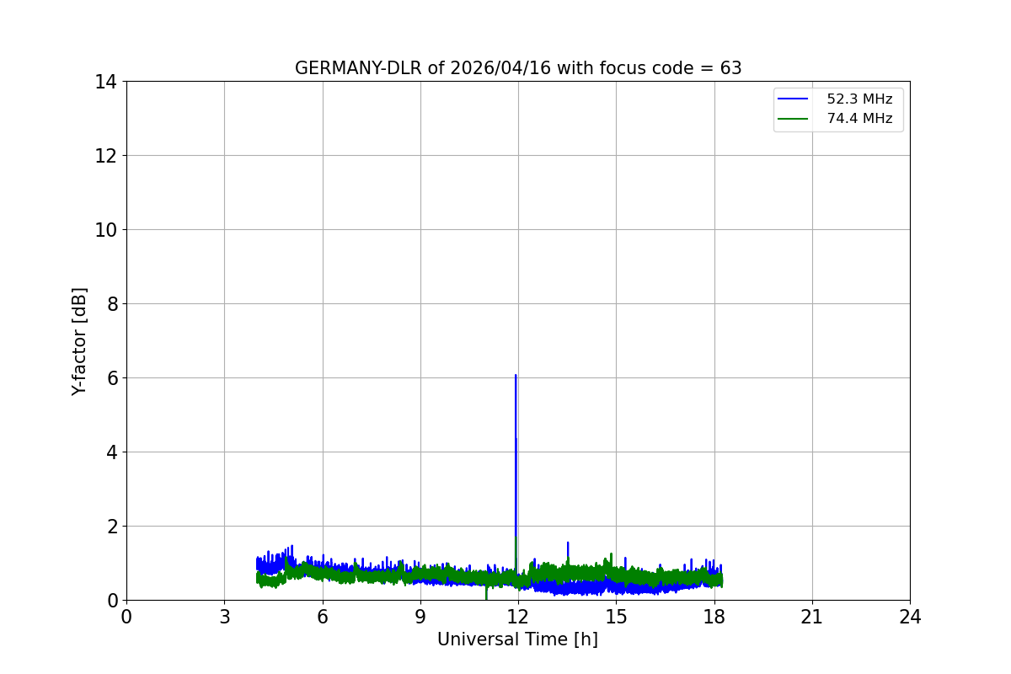Select the 52.3 MHz legend label
The width and height of the screenshot is (1011, 674).
point(859,99)
